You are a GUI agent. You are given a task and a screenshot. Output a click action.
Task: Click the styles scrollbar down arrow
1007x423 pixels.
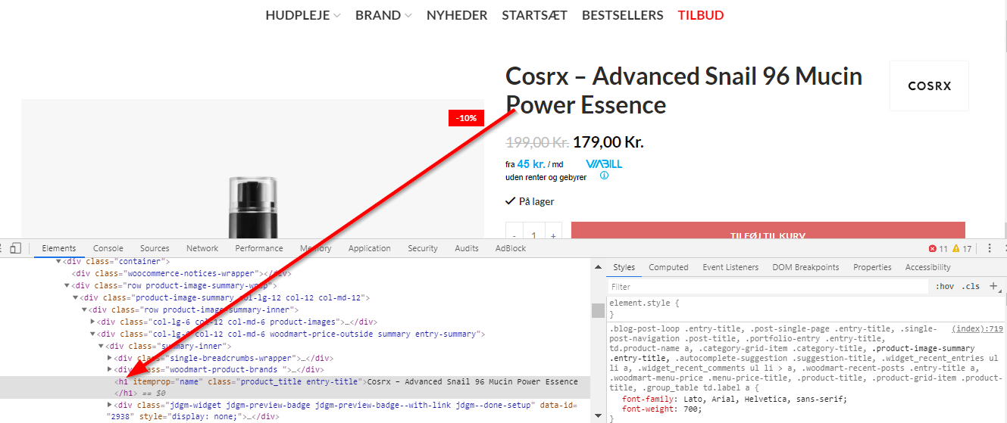point(598,417)
